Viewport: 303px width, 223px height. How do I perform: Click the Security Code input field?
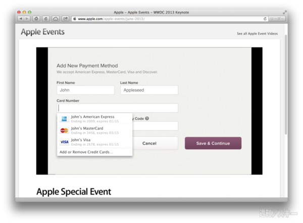tap(155, 126)
